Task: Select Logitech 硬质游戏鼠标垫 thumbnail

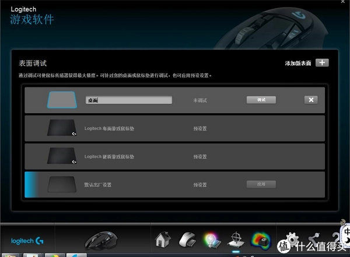Action: click(62, 156)
